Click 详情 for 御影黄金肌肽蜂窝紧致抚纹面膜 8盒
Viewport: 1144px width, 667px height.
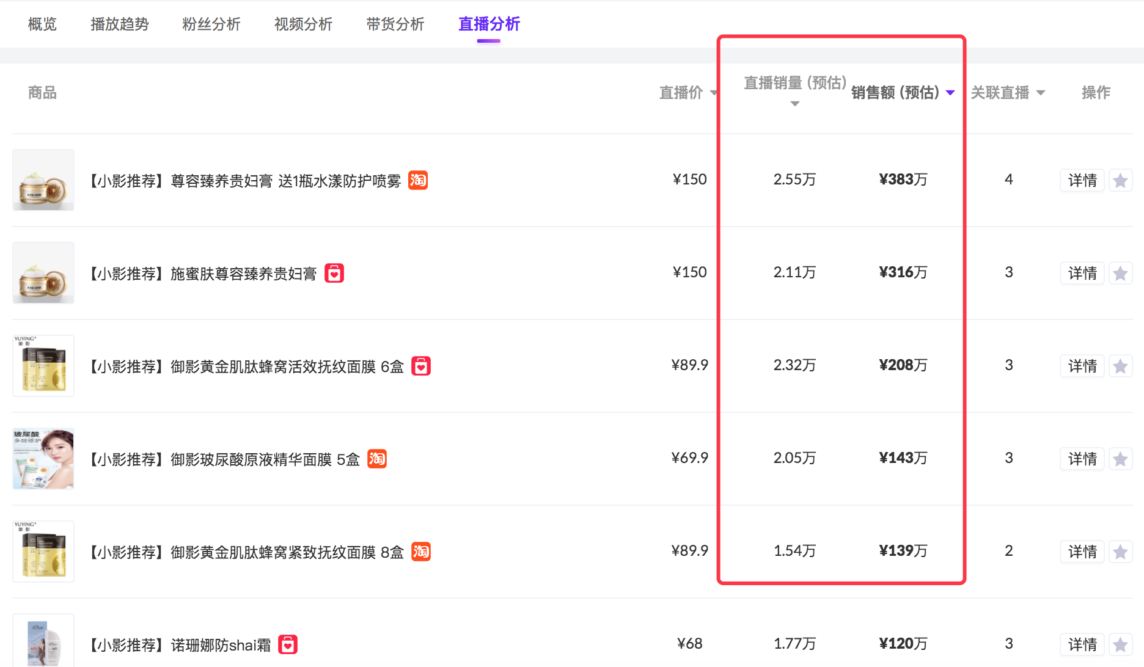[1082, 552]
